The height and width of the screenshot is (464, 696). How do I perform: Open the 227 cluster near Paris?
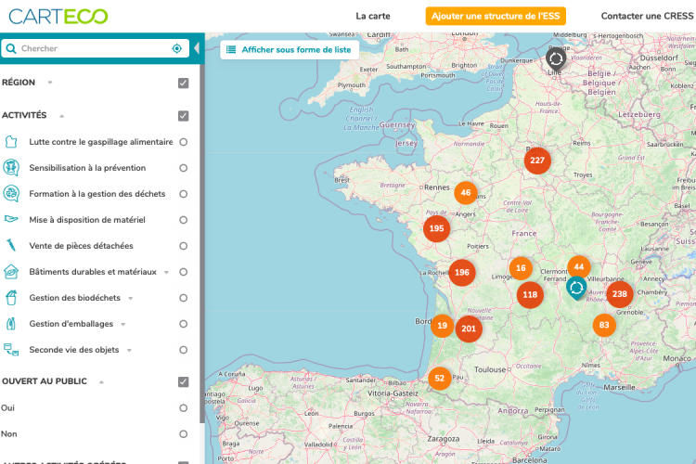(537, 161)
